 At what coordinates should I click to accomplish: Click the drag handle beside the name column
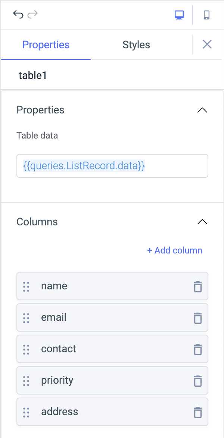(26, 286)
